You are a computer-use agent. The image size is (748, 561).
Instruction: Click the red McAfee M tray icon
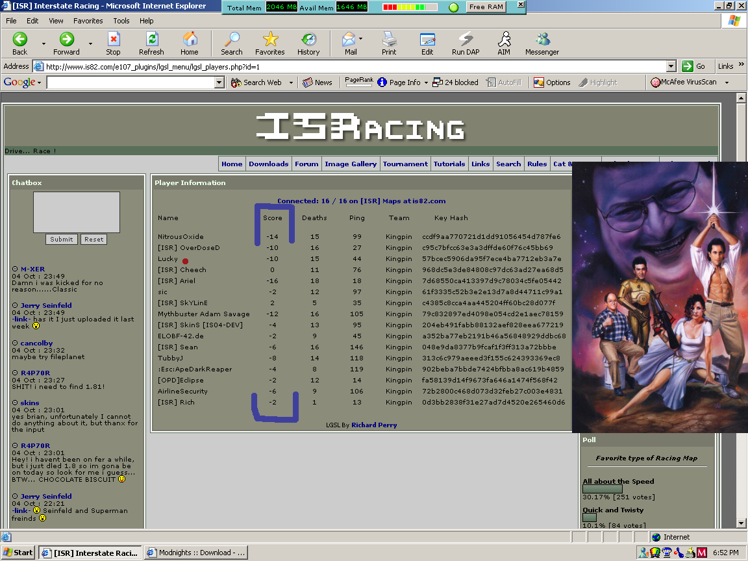click(x=702, y=553)
